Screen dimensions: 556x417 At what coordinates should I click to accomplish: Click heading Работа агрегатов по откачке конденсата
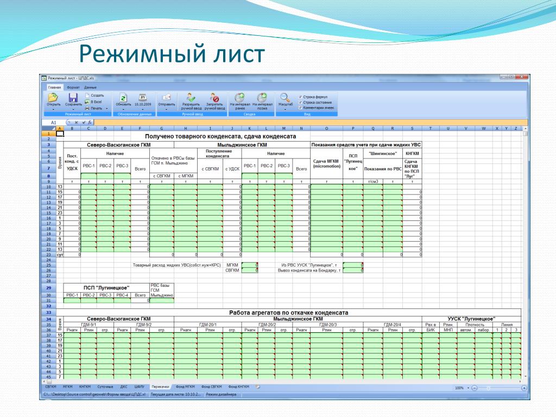click(x=288, y=312)
